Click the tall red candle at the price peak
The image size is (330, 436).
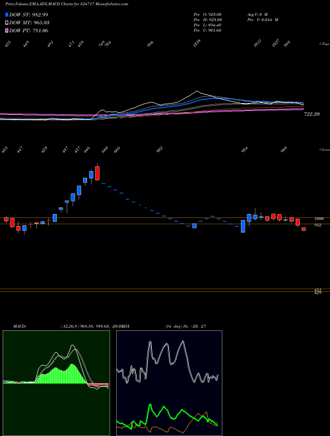point(97,172)
